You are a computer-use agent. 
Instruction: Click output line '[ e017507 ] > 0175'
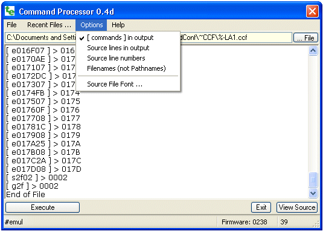click(43, 102)
